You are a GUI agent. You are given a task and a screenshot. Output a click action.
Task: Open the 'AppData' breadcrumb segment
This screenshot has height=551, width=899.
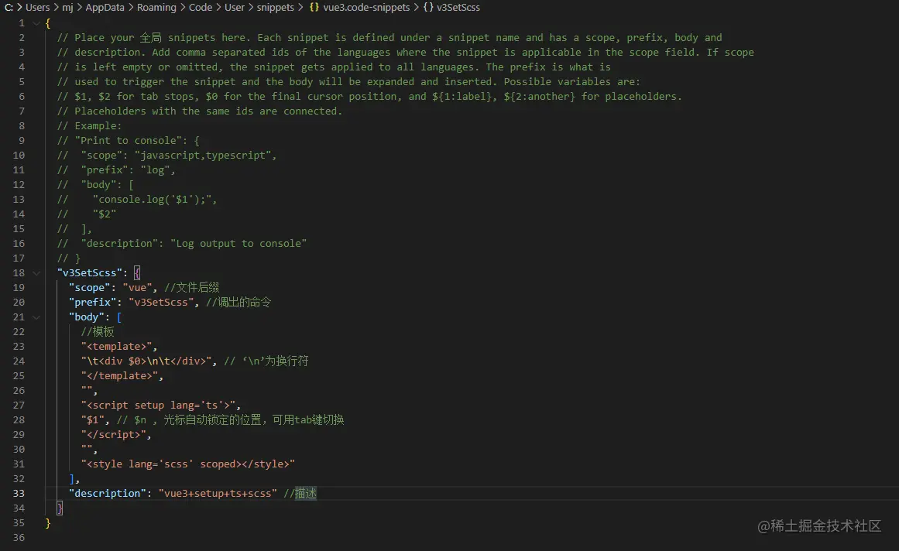105,8
